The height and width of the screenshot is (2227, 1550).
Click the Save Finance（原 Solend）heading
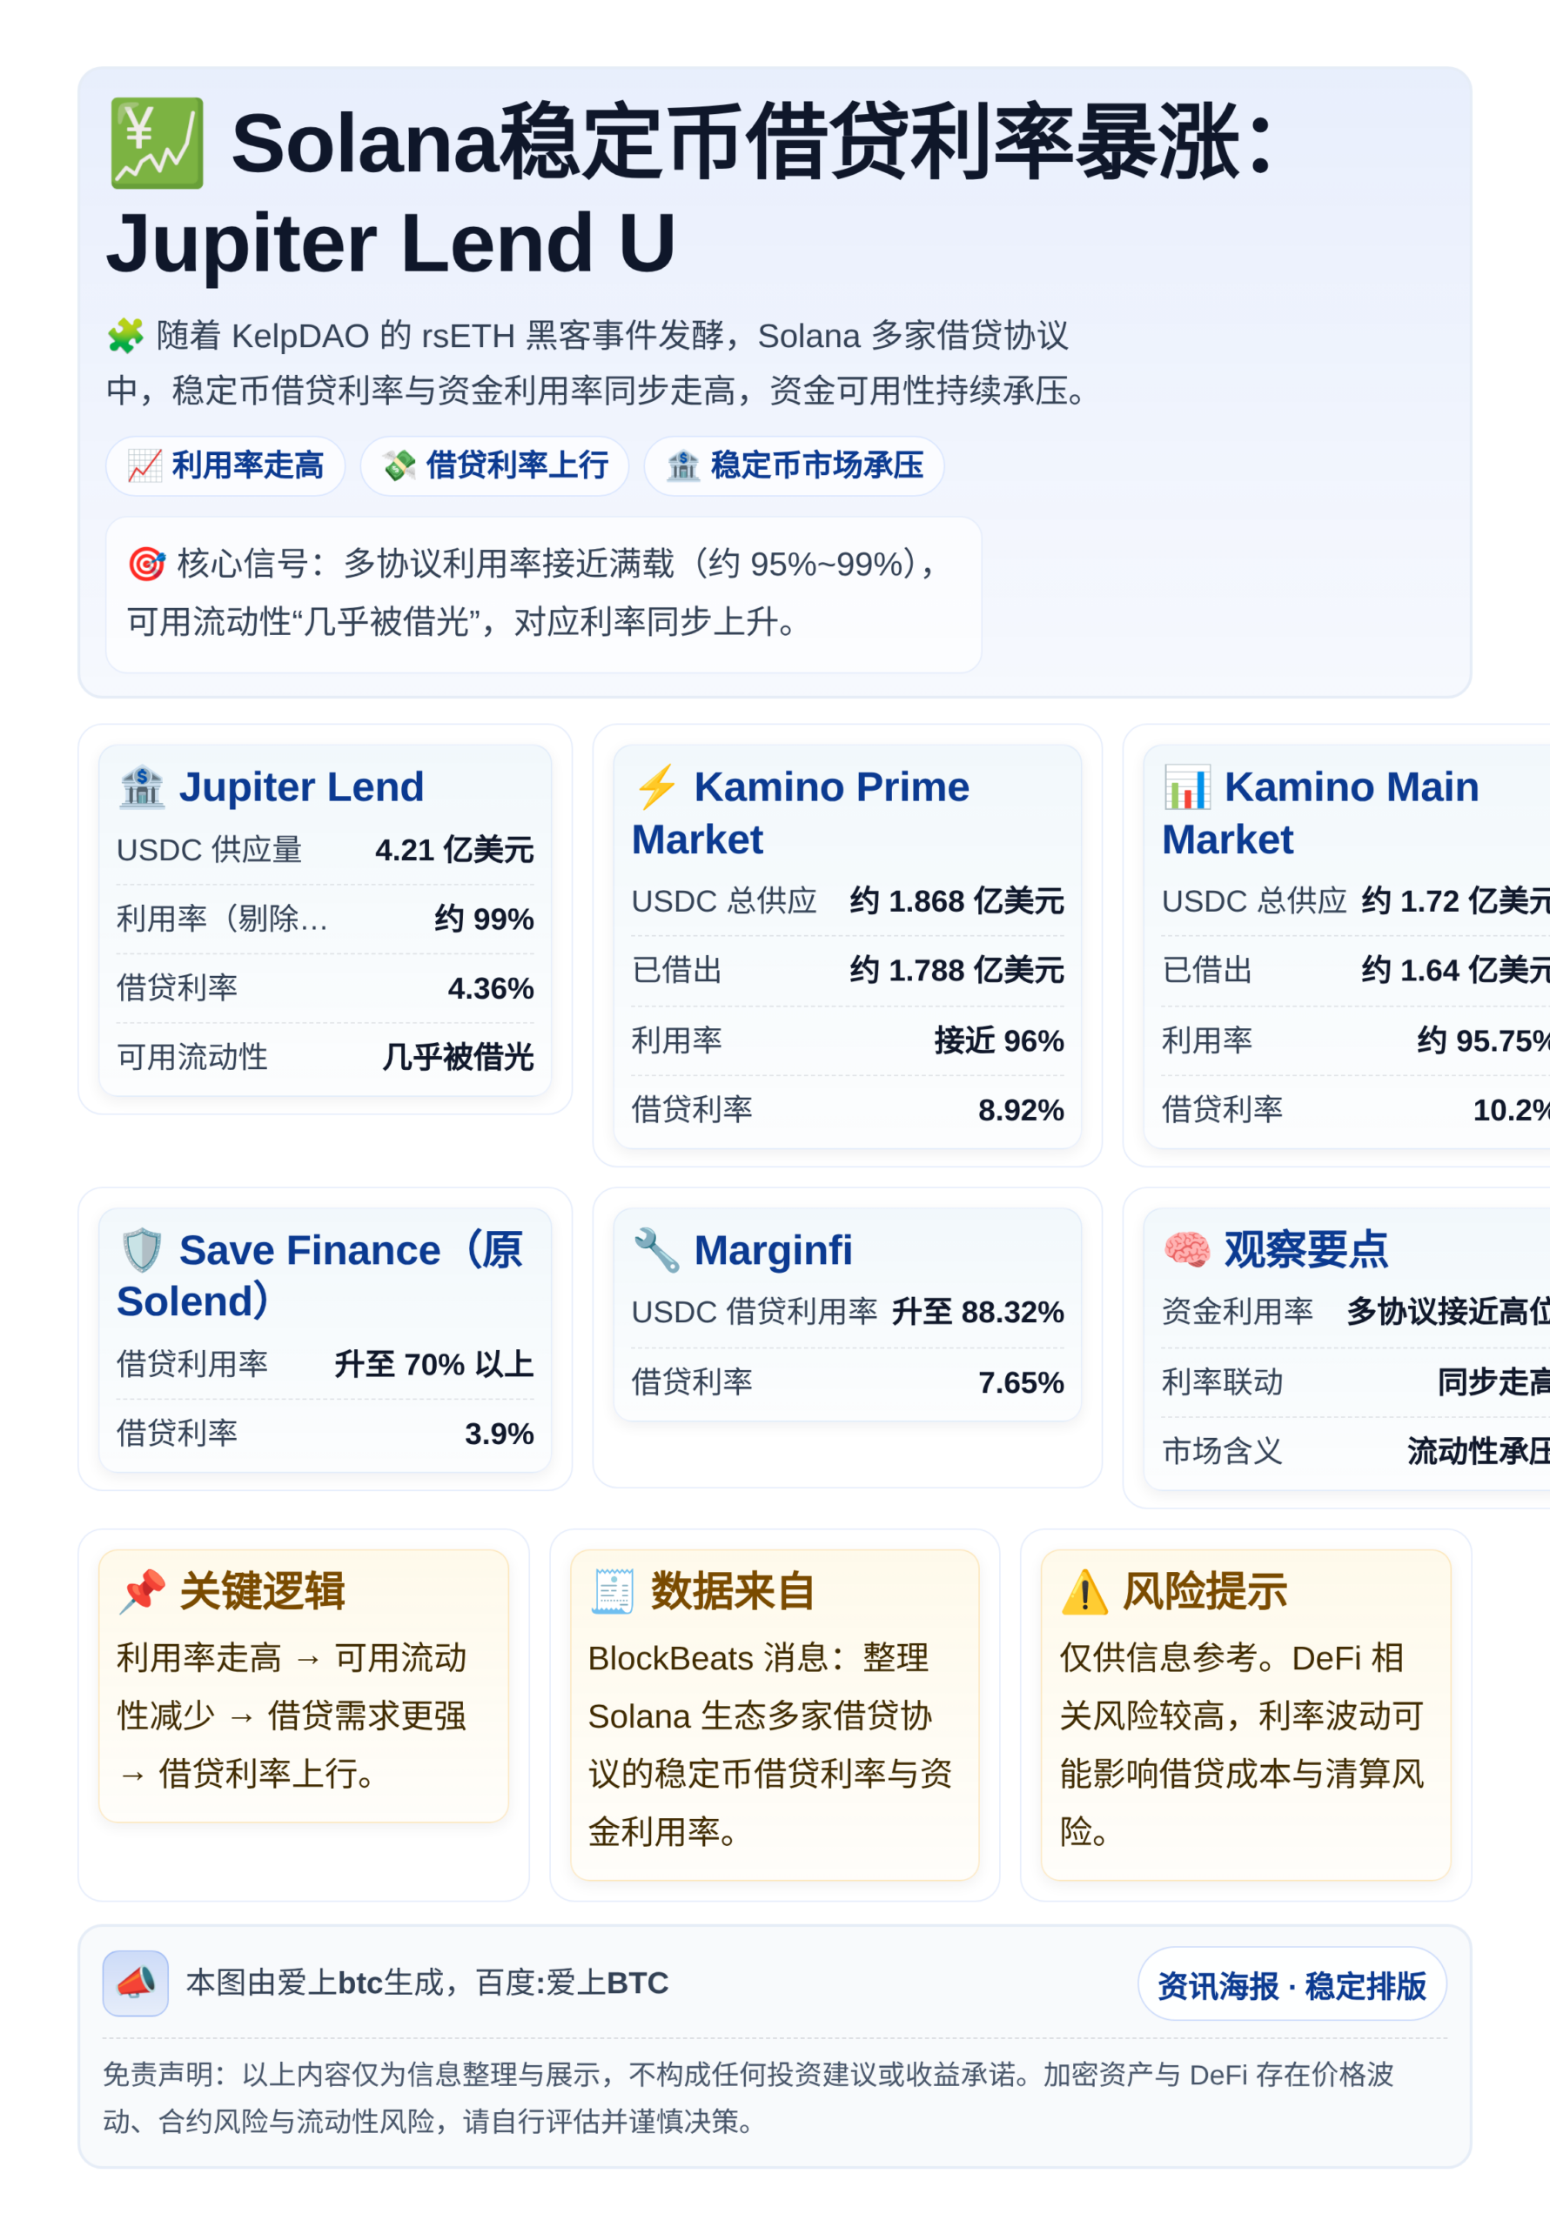[x=320, y=1275]
